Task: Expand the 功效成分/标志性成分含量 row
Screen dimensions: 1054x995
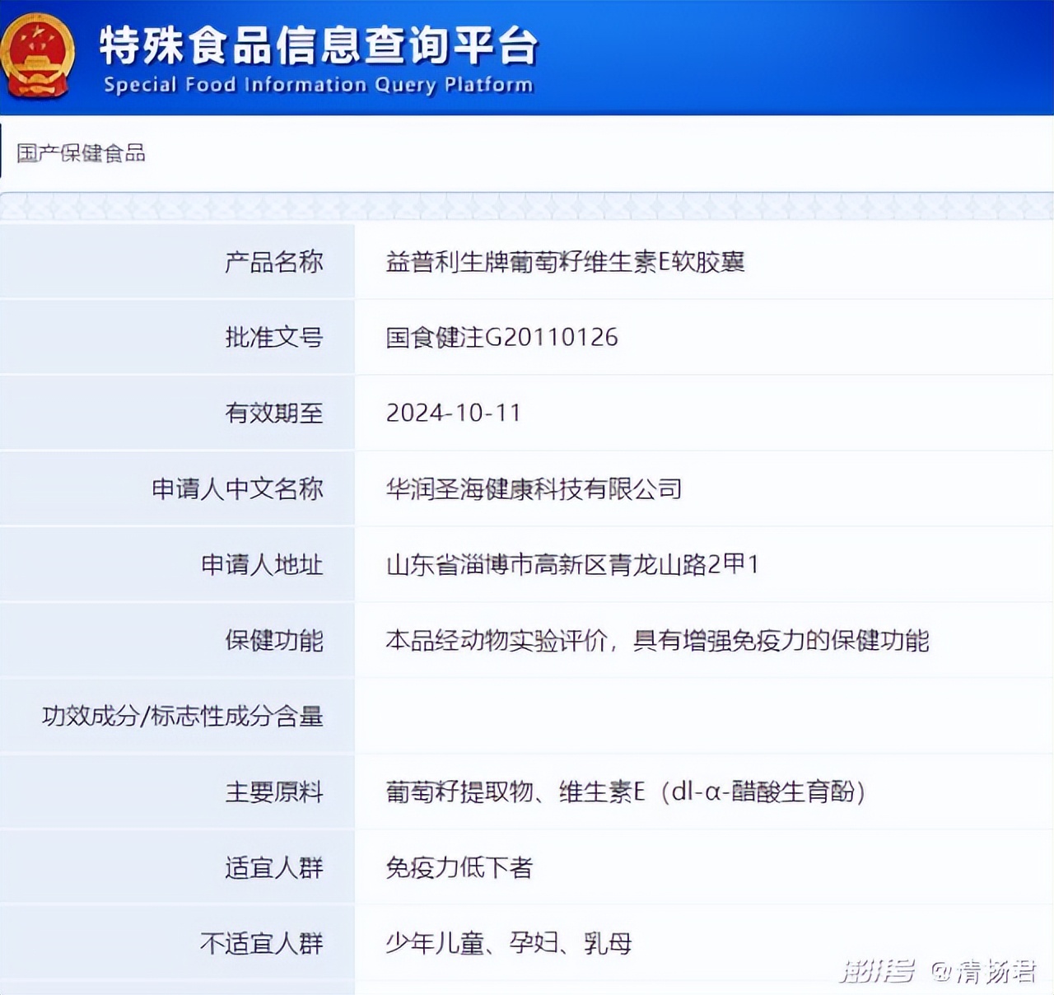Action: point(180,716)
